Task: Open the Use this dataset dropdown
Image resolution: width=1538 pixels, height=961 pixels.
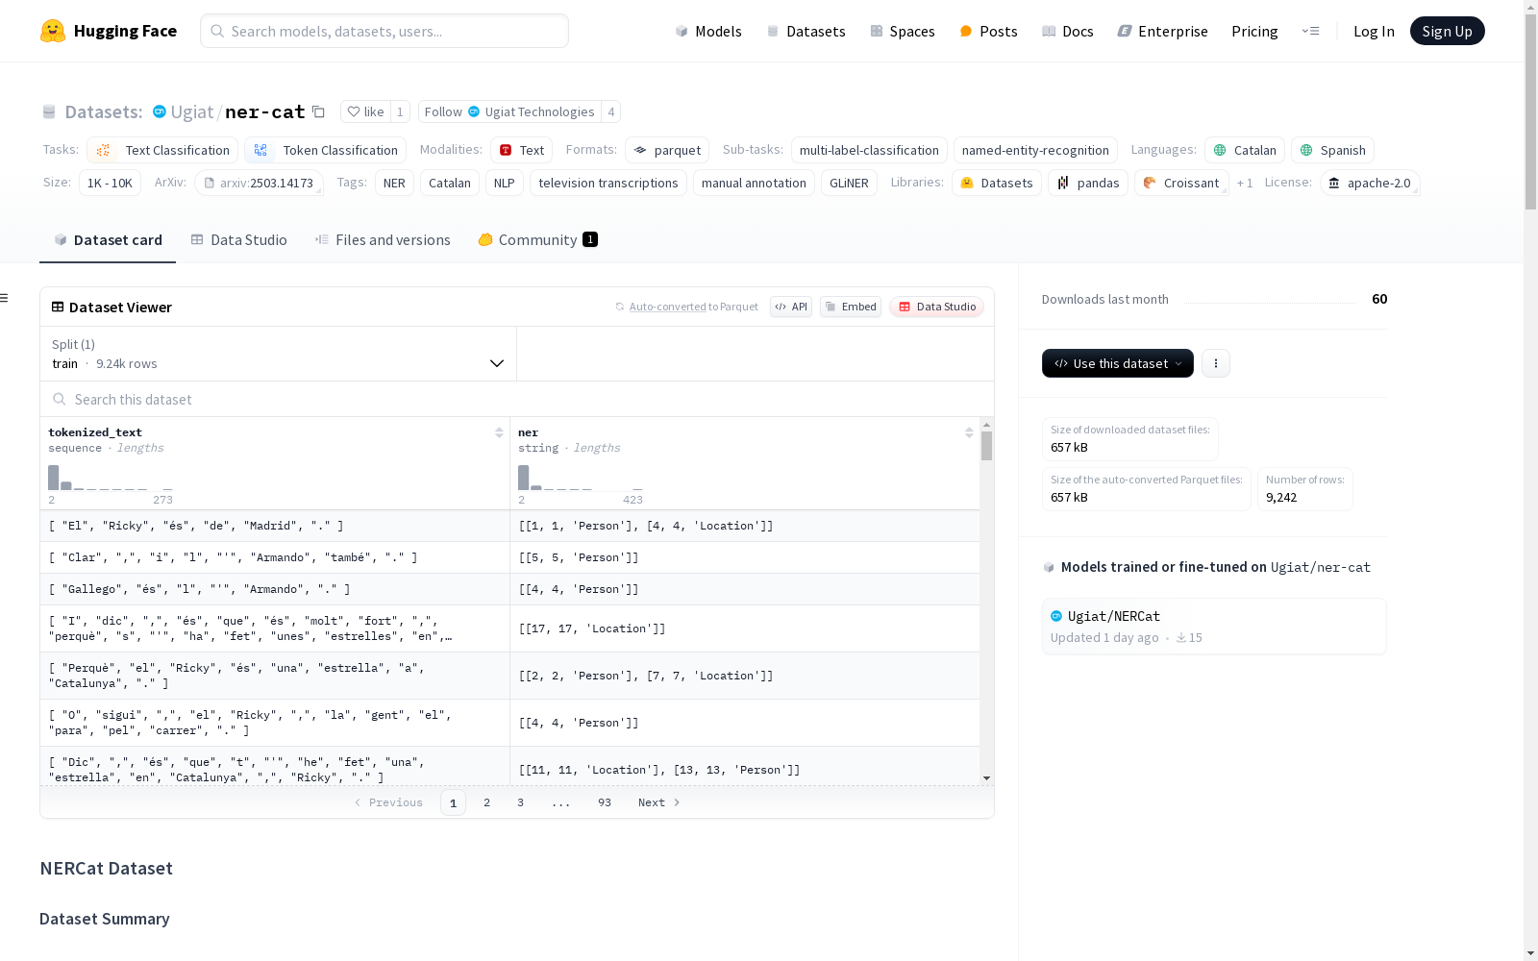Action: pyautogui.click(x=1118, y=363)
